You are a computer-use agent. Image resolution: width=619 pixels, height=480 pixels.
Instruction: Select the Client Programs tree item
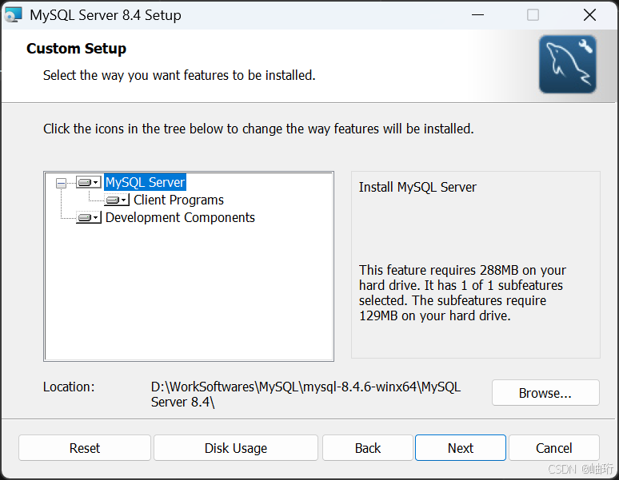click(178, 200)
